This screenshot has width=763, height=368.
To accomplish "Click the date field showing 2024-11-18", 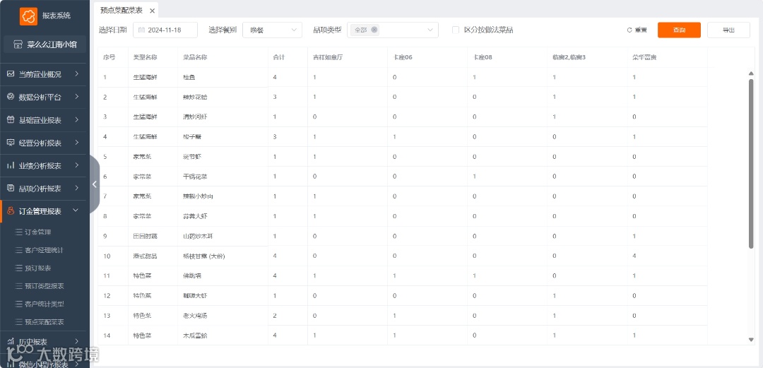I will tap(165, 30).
